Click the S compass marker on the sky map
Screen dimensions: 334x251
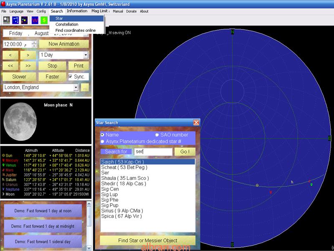[233, 245]
